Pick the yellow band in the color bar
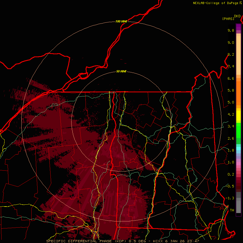 (238, 116)
